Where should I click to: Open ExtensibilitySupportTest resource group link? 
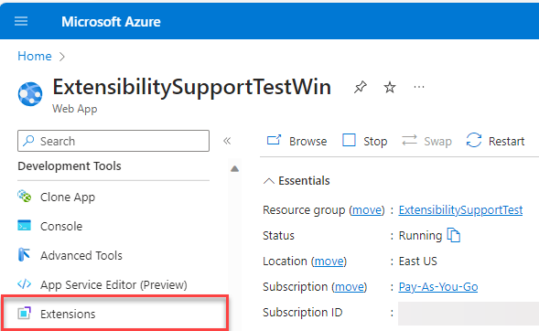(x=460, y=209)
